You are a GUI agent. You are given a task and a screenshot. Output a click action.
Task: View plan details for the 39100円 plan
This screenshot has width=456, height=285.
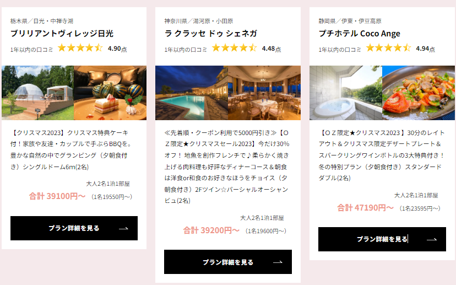point(74,228)
